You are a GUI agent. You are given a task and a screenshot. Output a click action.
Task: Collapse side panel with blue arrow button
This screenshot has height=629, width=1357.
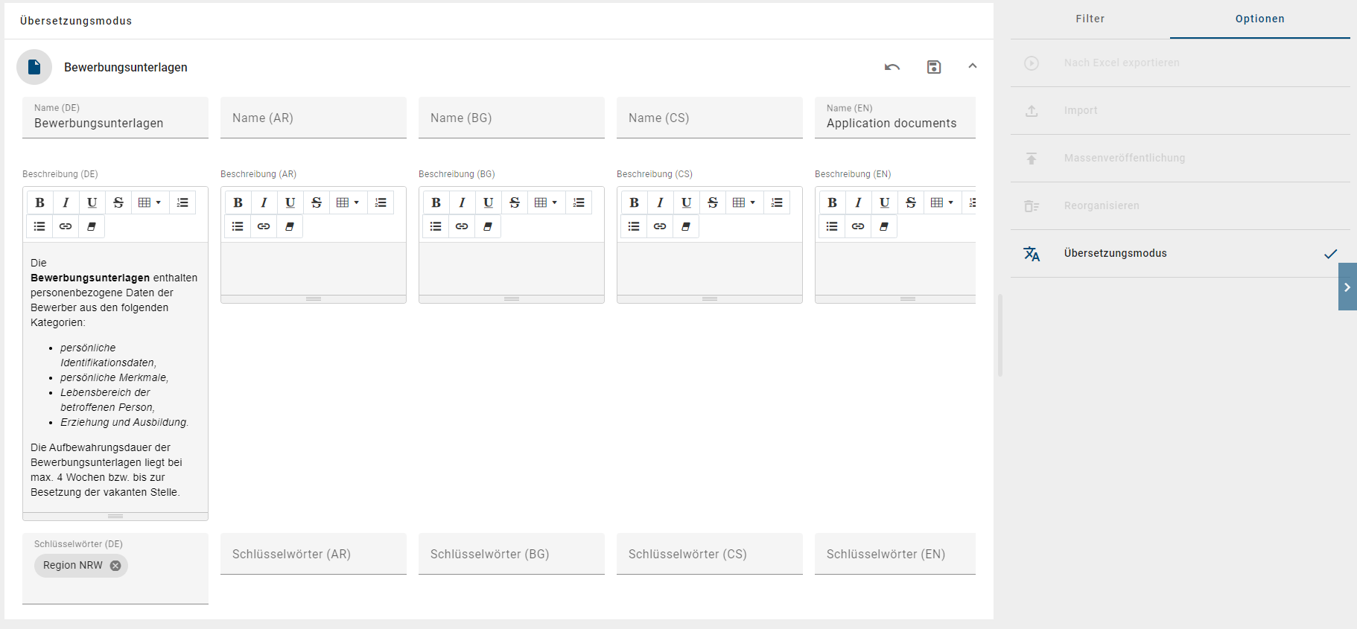[1347, 287]
